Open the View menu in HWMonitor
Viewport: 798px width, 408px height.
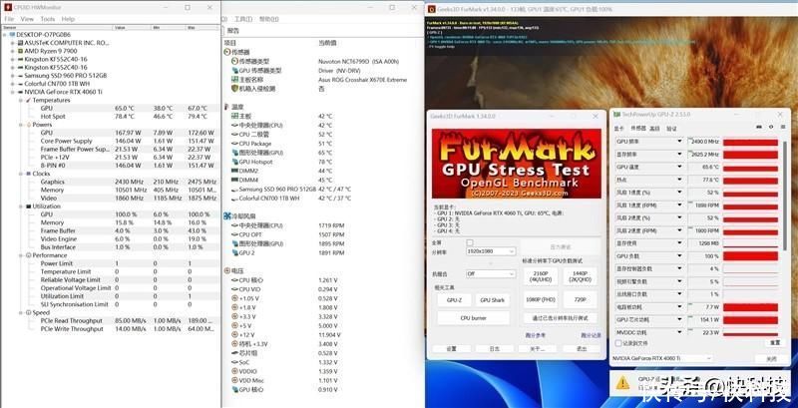point(27,19)
